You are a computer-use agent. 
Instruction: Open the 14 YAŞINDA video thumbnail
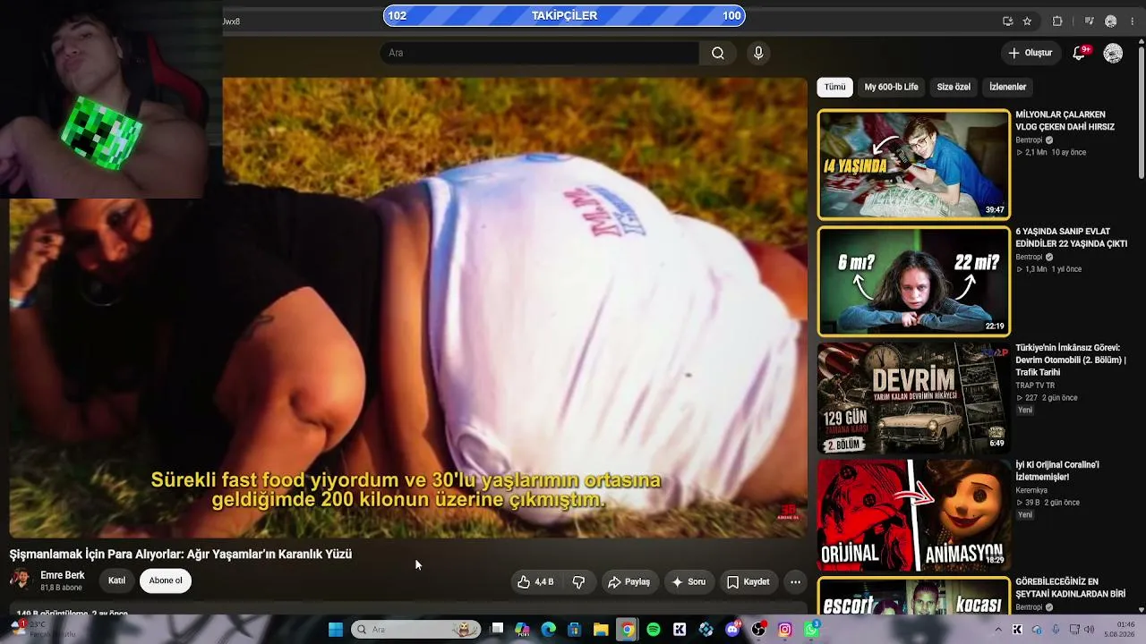[x=913, y=165]
